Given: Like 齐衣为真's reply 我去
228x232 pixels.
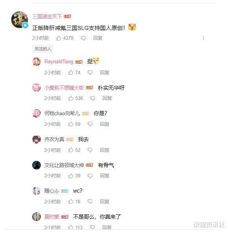Looking at the screenshot, I should pyautogui.click(x=71, y=150).
